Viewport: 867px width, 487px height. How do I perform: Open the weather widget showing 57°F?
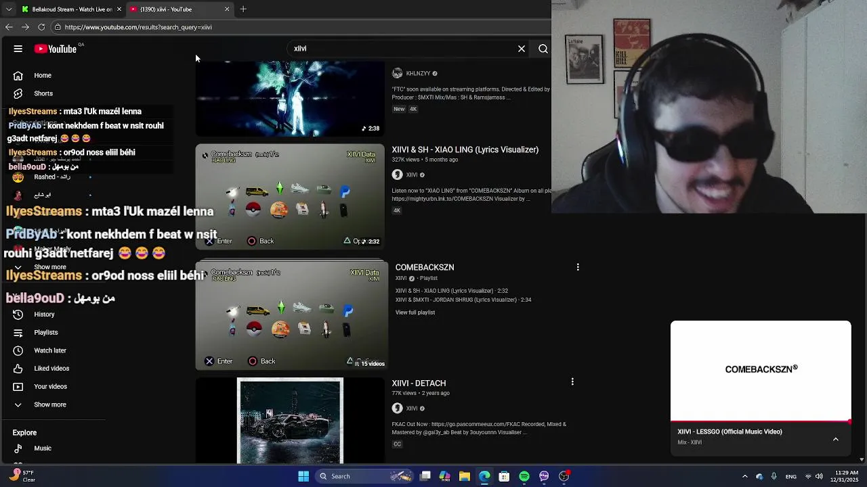point(22,476)
